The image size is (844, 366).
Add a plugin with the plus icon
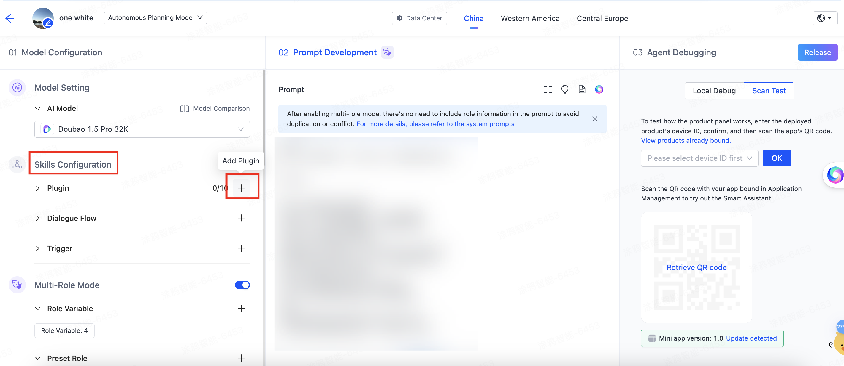coord(241,188)
